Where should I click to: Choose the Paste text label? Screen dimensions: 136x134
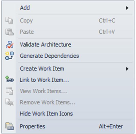tap(27, 32)
